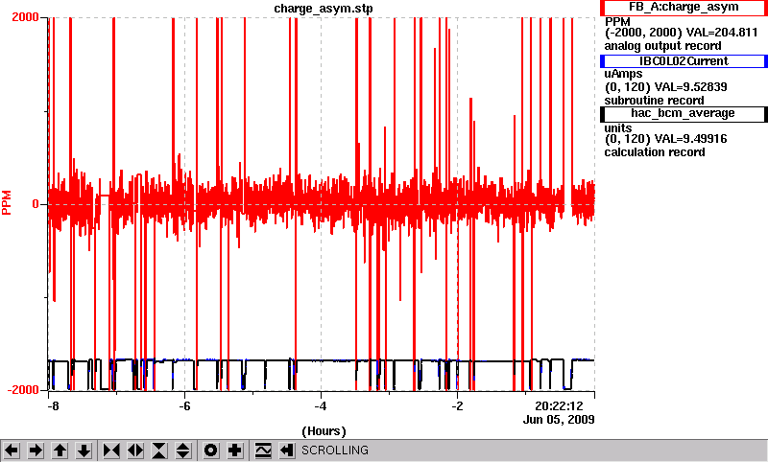Click the 'calculation record' description
The width and height of the screenshot is (768, 462).
tap(655, 152)
